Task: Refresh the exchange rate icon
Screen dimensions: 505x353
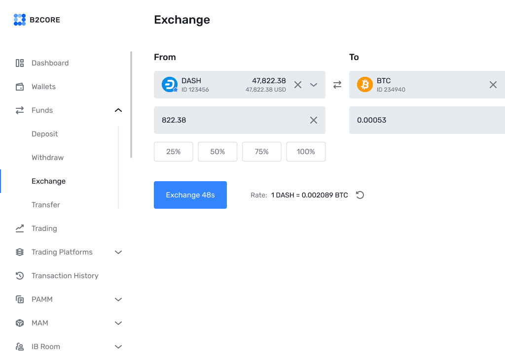Action: pos(360,195)
